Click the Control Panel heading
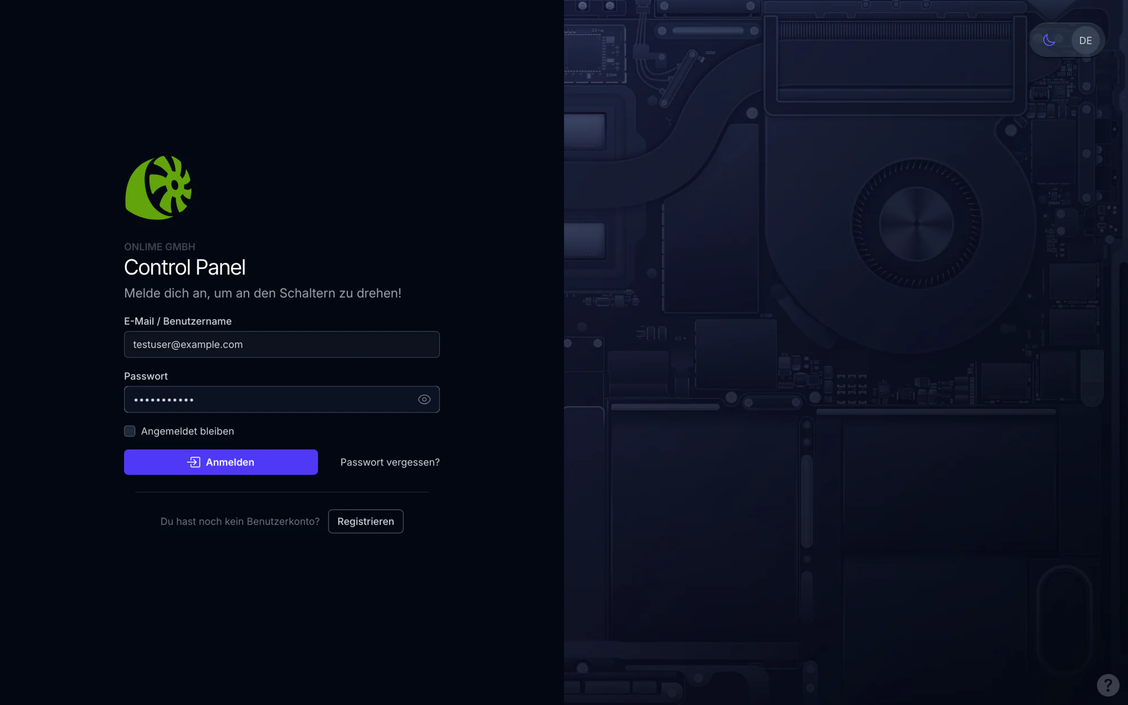The width and height of the screenshot is (1128, 705). pos(184,267)
